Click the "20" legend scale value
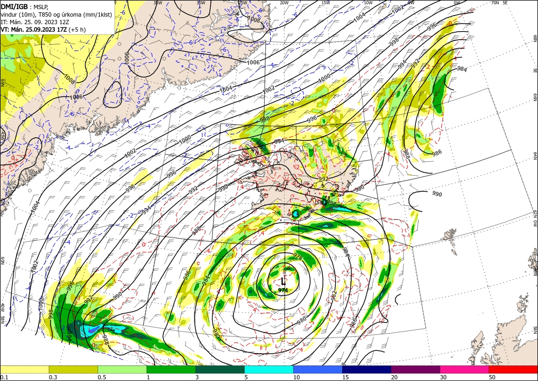The height and width of the screenshot is (381, 538). 394,377
